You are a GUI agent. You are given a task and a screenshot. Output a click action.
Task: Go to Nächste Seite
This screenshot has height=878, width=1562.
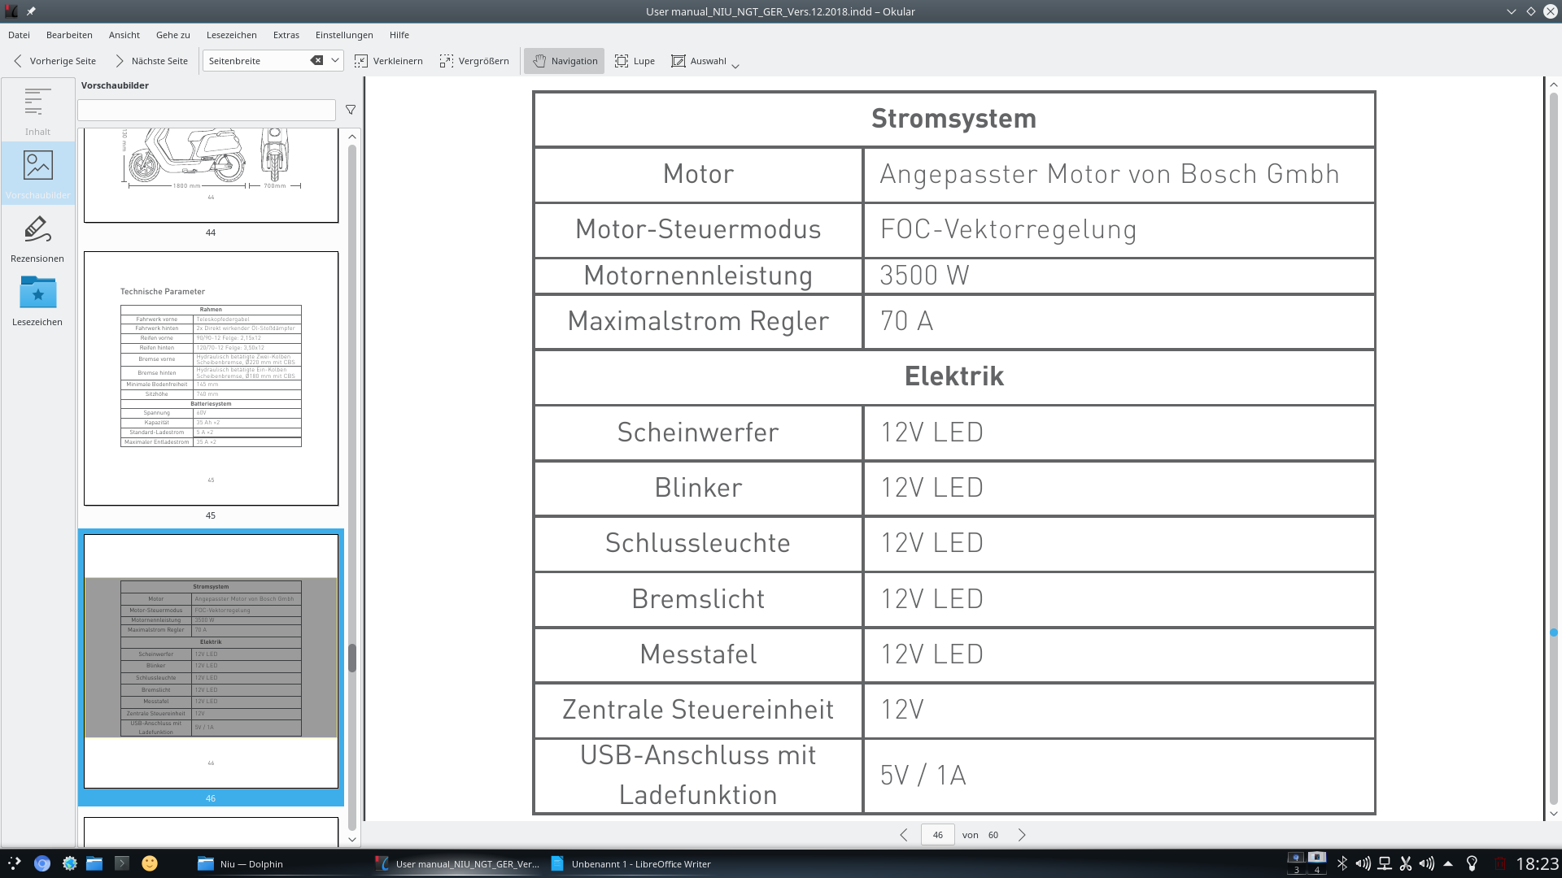pyautogui.click(x=151, y=61)
